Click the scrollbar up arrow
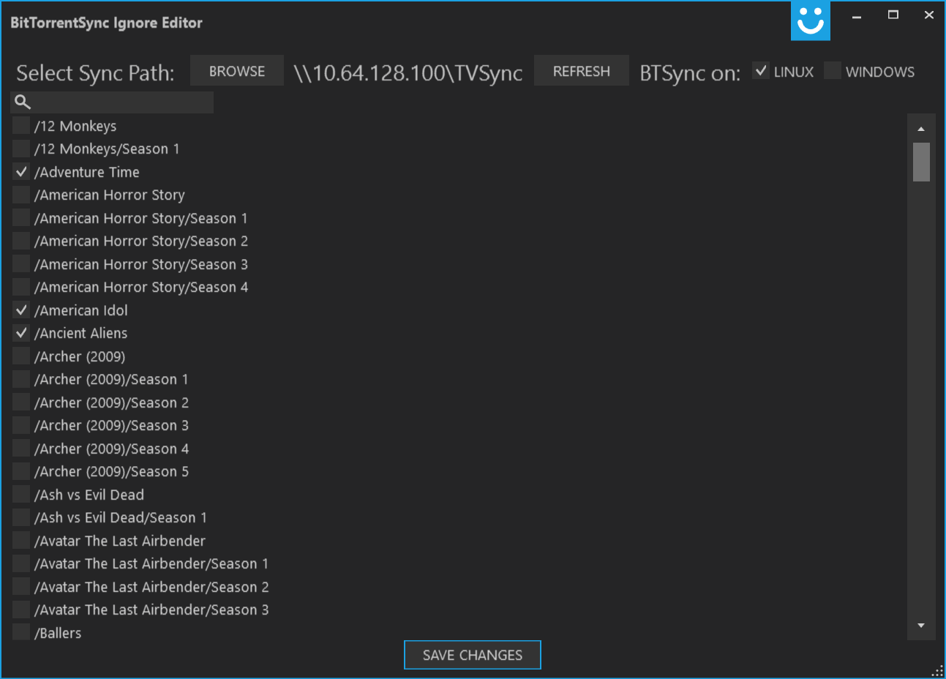This screenshot has width=946, height=679. point(921,129)
